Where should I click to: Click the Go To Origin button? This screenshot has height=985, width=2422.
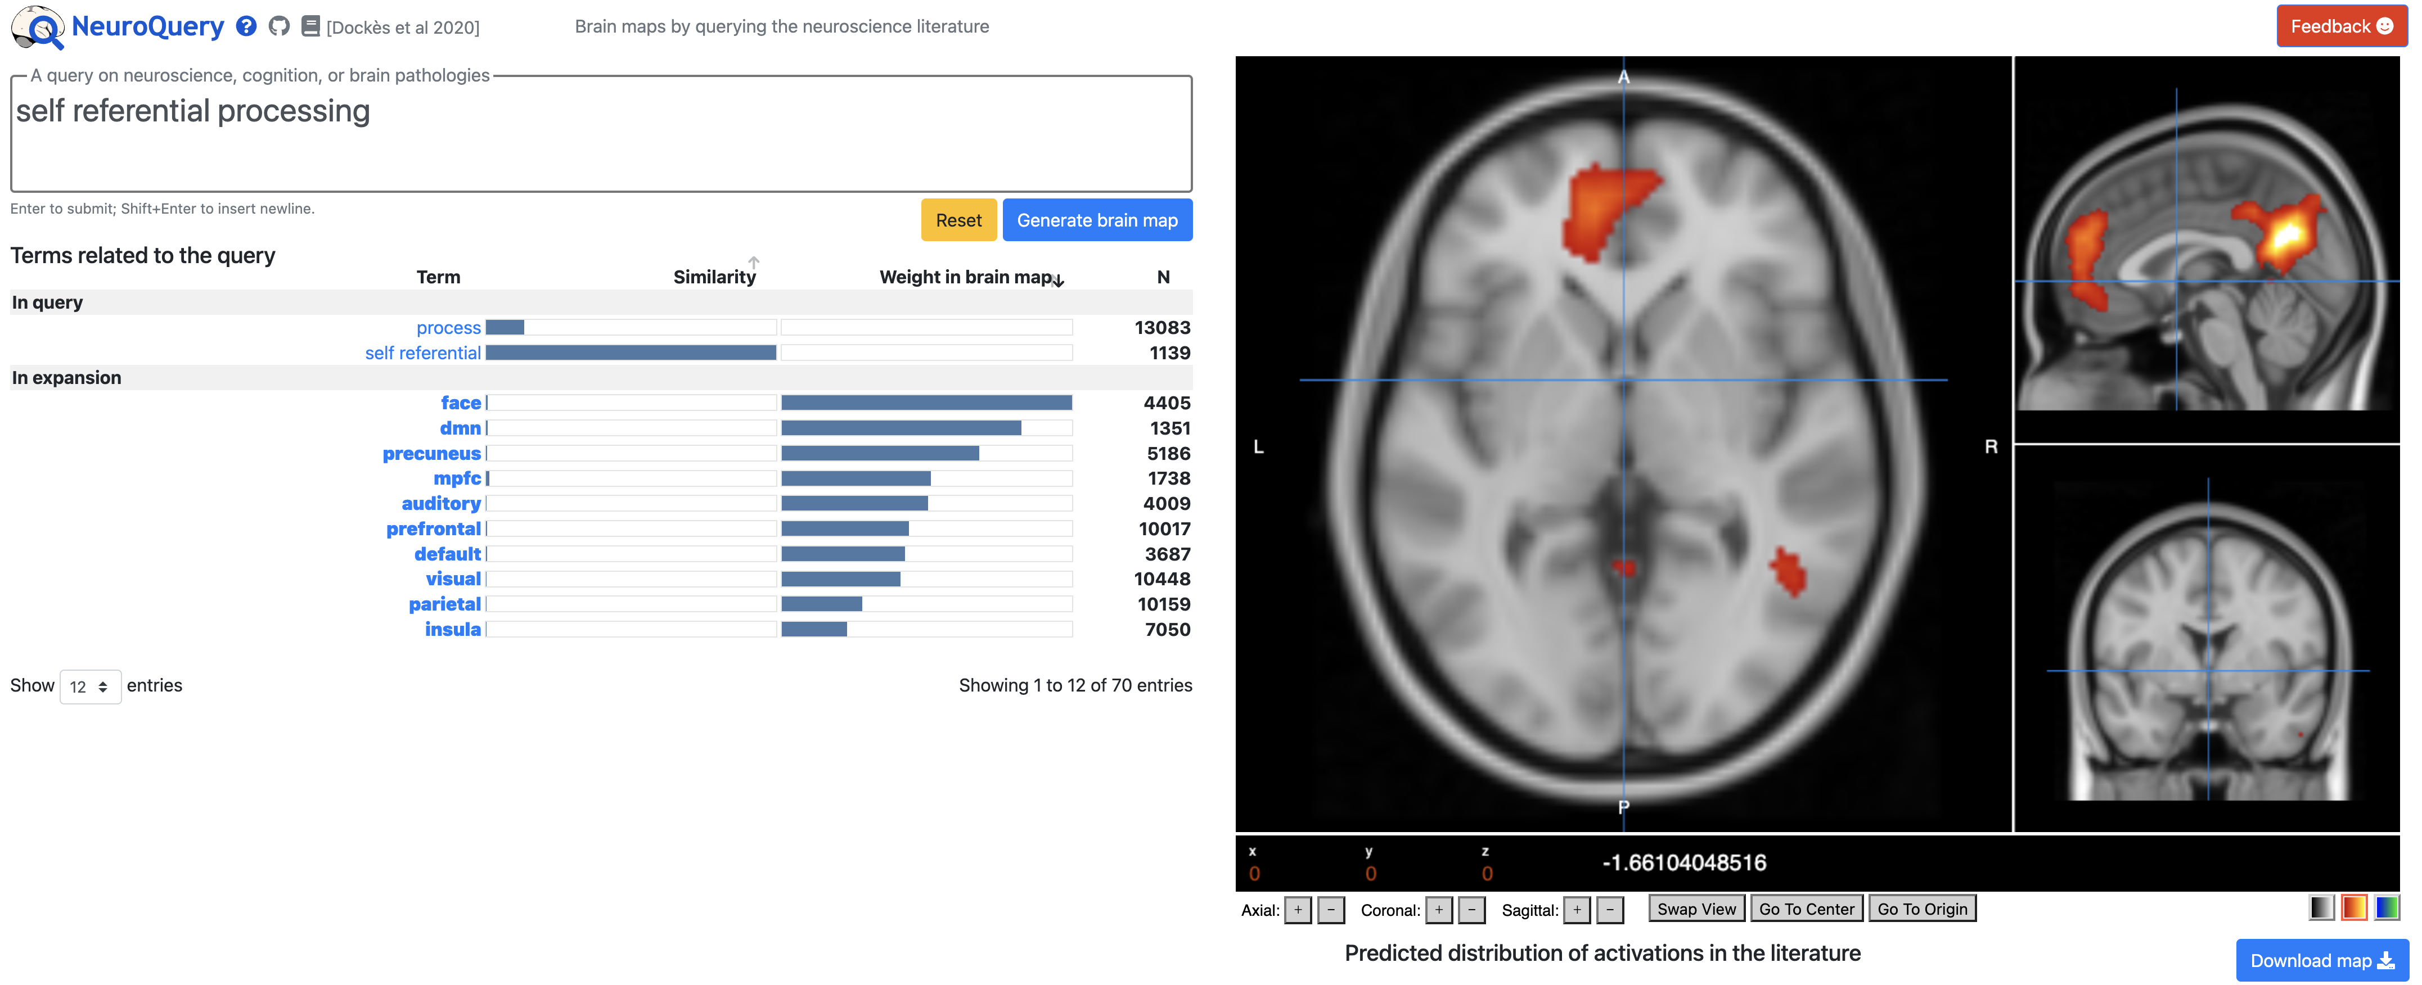coord(1922,909)
